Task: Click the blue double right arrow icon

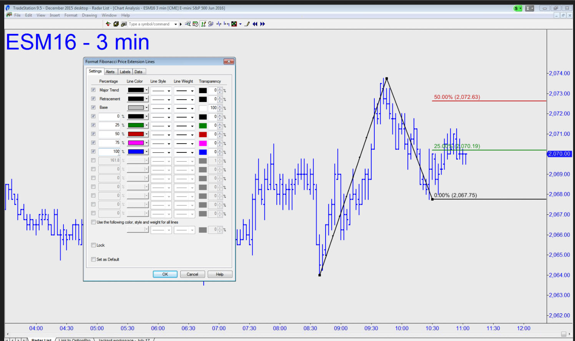Action: (263, 24)
